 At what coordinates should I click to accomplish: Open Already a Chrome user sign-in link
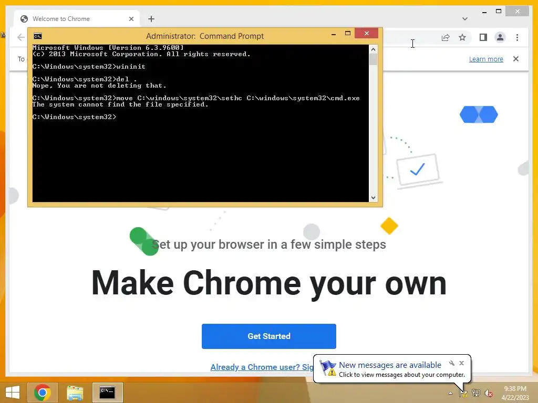[262, 367]
